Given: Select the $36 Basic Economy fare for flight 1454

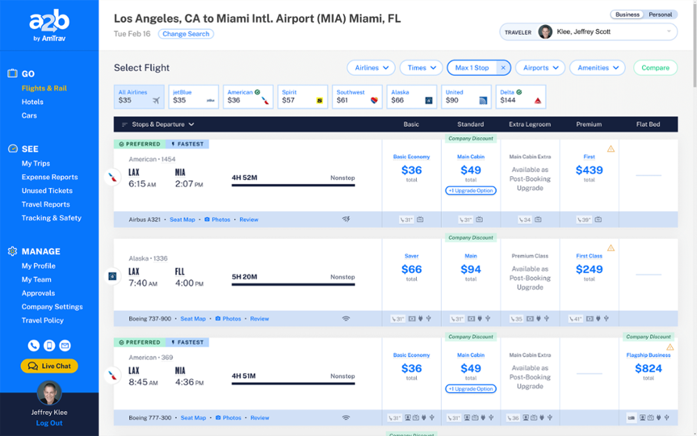Looking at the screenshot, I should [411, 170].
